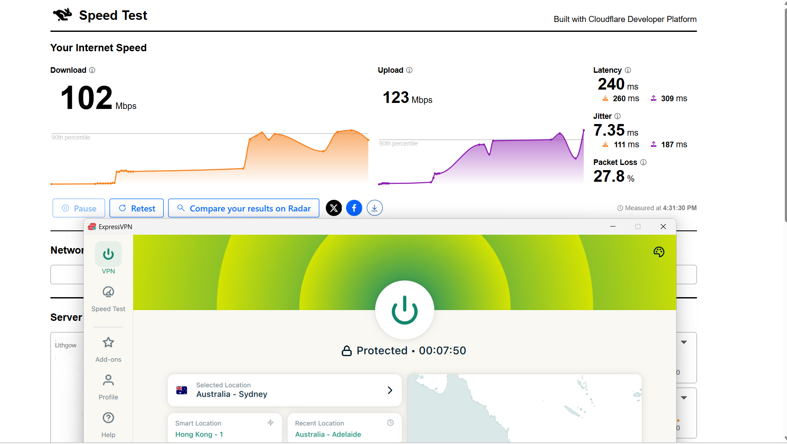Click the Retest button
Screen dimensions: 787x444
(x=136, y=208)
